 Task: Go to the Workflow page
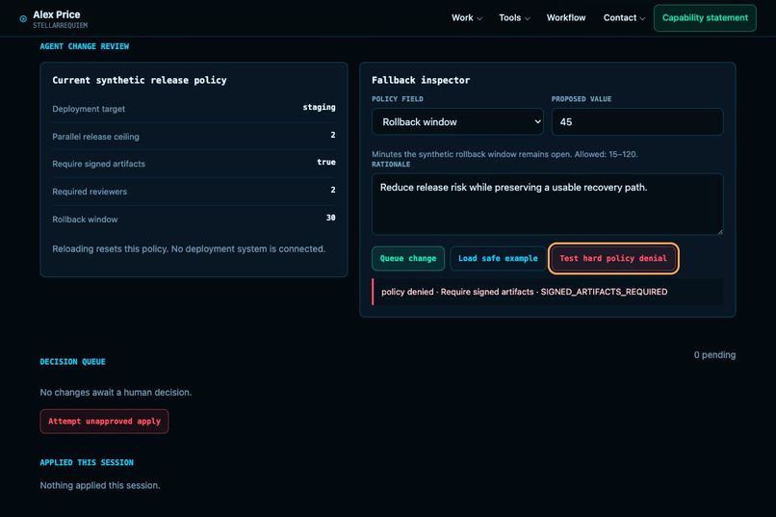coord(566,17)
